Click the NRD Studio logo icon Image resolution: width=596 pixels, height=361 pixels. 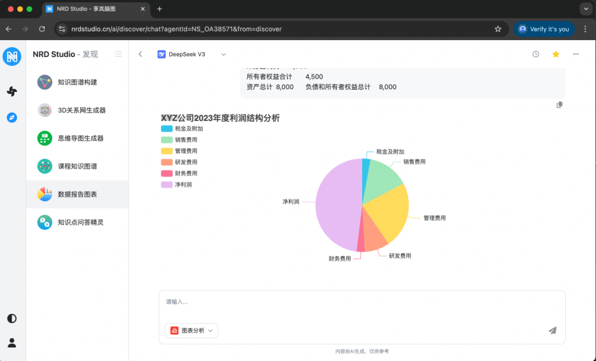pos(12,56)
